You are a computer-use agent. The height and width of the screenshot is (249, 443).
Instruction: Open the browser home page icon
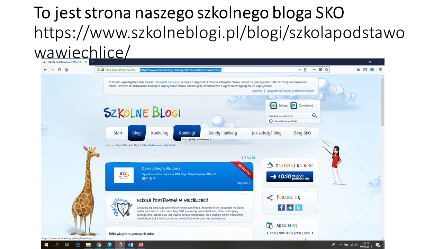pyautogui.click(x=66, y=70)
